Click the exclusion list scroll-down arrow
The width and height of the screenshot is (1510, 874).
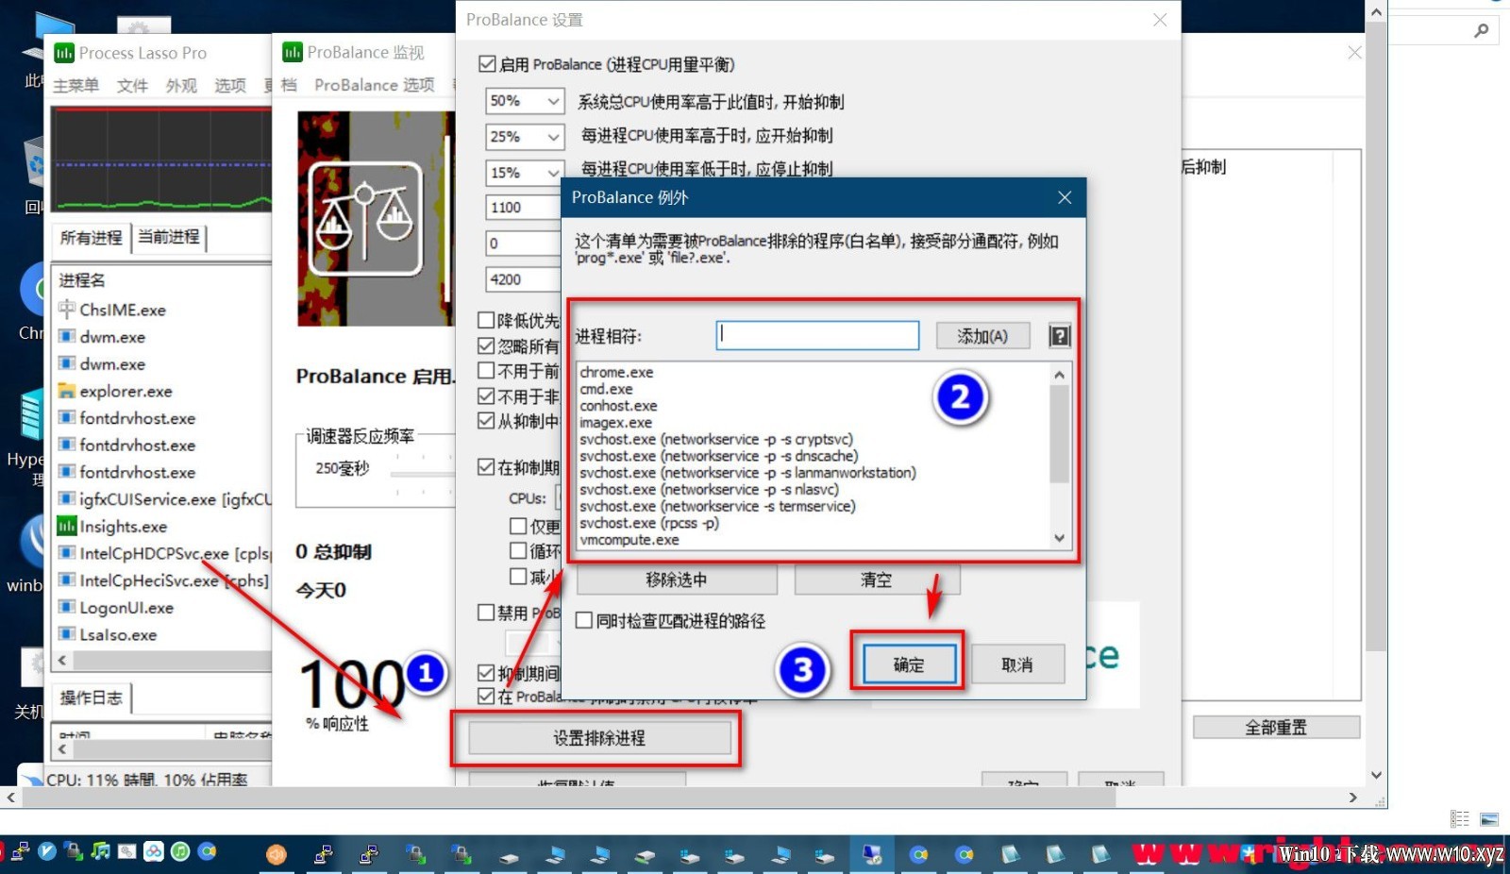(x=1060, y=538)
